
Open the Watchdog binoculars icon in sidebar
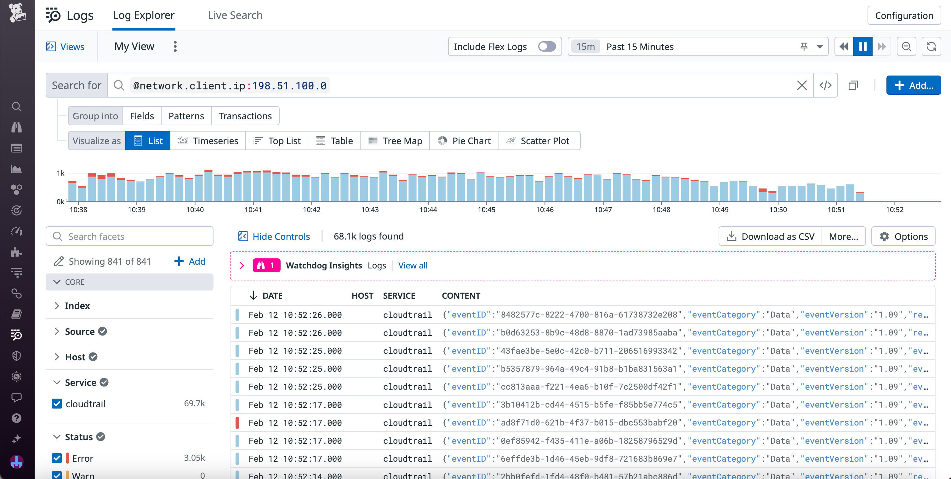click(x=17, y=127)
